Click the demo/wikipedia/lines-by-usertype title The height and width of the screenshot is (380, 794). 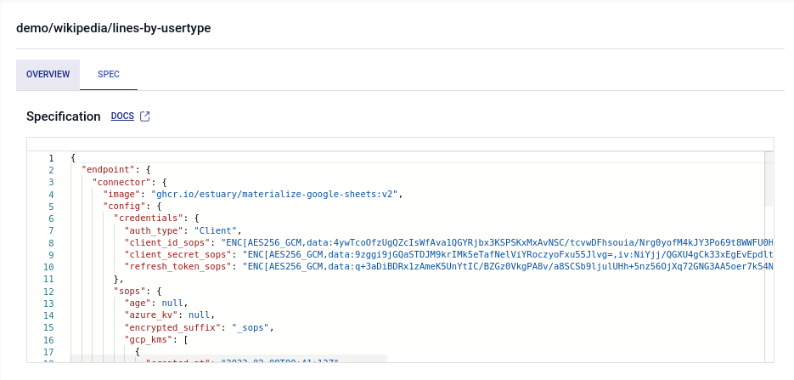[x=114, y=28]
